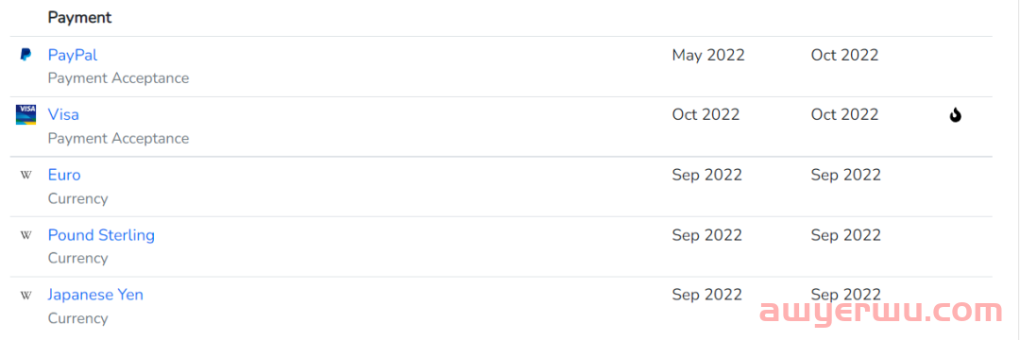Open the Visa link

click(x=63, y=114)
